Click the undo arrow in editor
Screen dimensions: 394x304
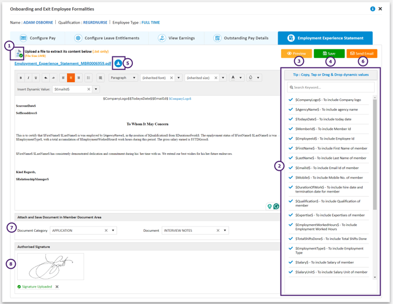pos(46,77)
